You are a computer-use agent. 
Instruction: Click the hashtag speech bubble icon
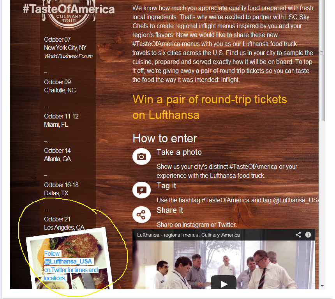click(x=141, y=190)
